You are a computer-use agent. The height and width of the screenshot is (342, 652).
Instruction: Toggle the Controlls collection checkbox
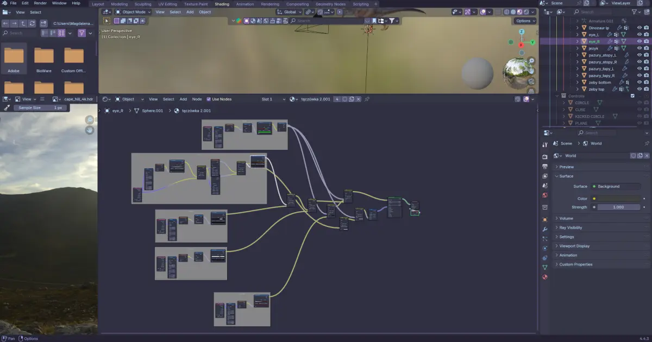pyautogui.click(x=632, y=96)
